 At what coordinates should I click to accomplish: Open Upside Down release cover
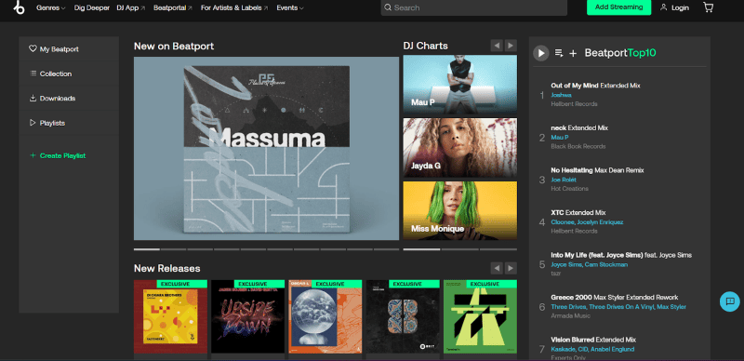pyautogui.click(x=247, y=316)
